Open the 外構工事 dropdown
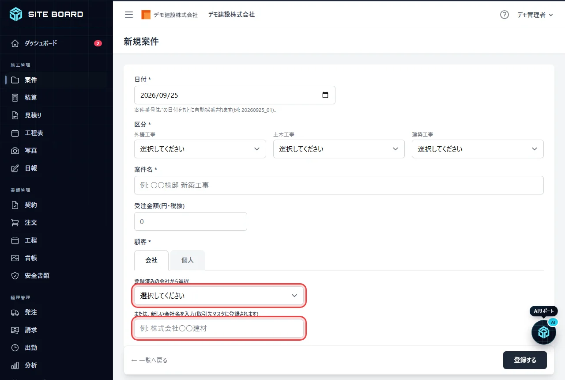The height and width of the screenshot is (380, 565). (200, 149)
